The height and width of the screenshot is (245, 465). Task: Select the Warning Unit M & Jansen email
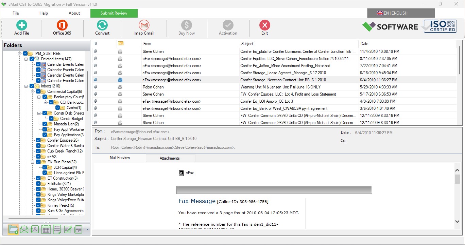tap(274, 87)
